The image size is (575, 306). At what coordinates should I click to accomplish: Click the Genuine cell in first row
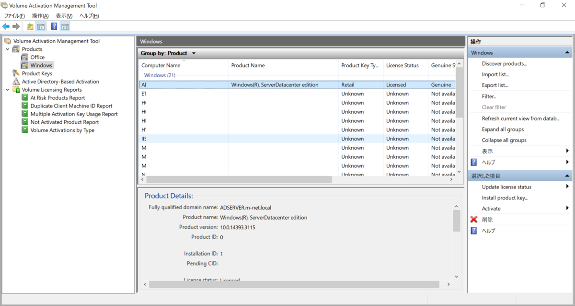441,85
